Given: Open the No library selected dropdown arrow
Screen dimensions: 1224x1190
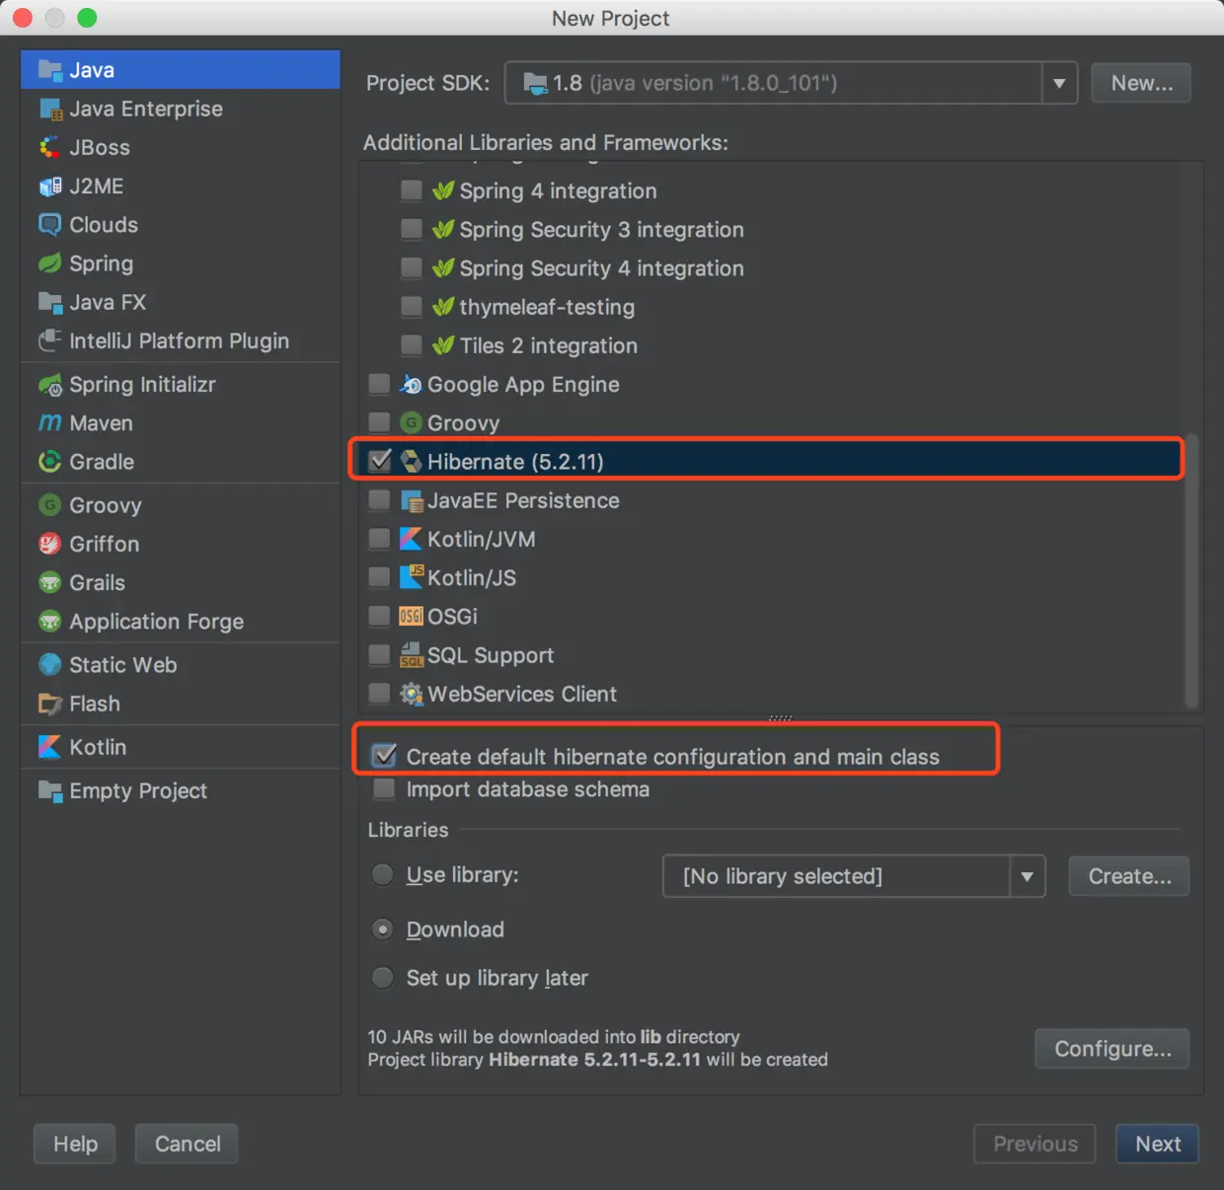Looking at the screenshot, I should pyautogui.click(x=1028, y=876).
